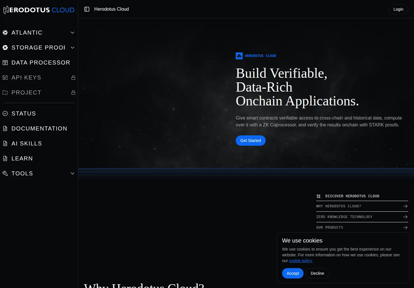This screenshot has height=288, width=414.
Task: Accept the cookies
Action: (293, 273)
